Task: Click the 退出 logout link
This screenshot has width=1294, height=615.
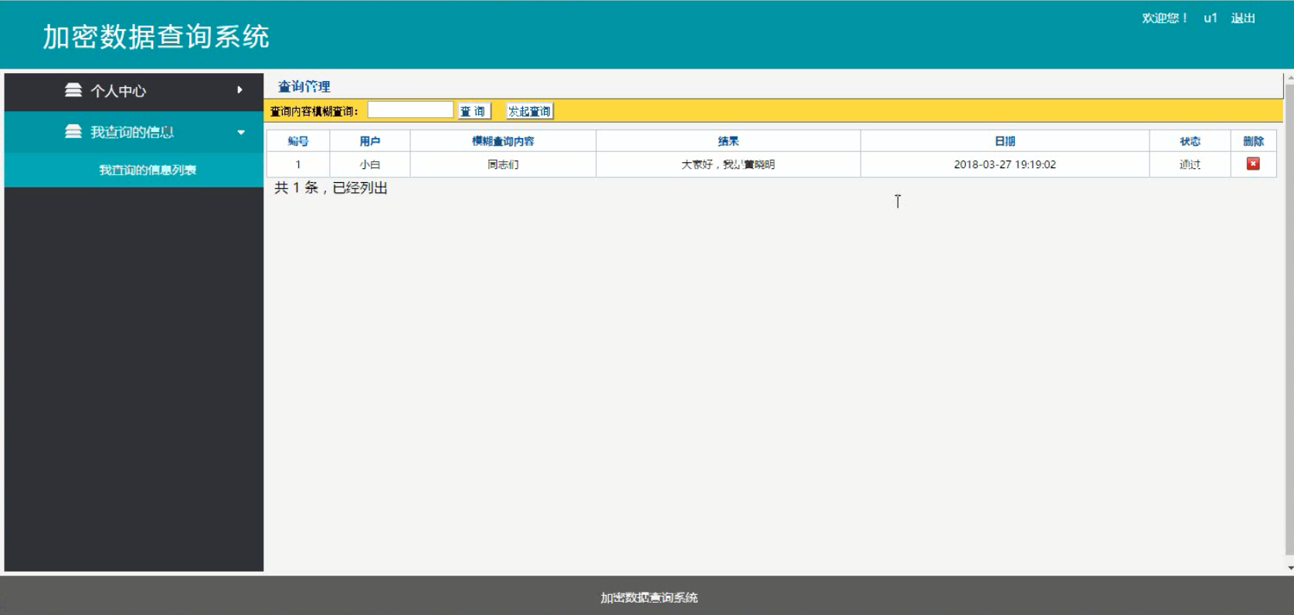Action: [x=1243, y=18]
